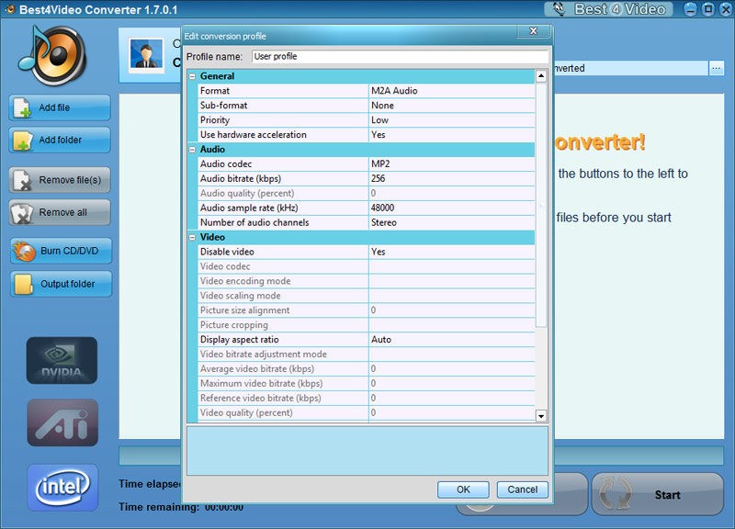Collapse the Audio section
This screenshot has height=529, width=735.
[x=192, y=150]
